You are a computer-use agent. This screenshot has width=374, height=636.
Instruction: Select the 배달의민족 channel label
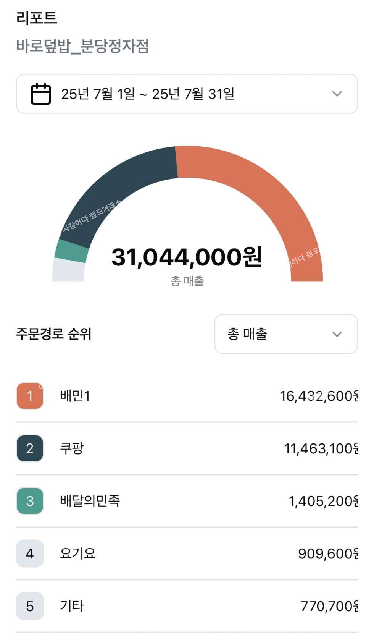point(90,501)
